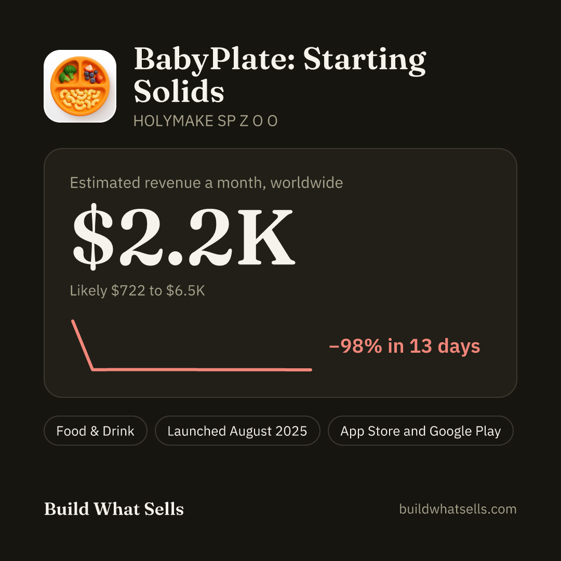Click the word Solids in the title
Image resolution: width=561 pixels, height=561 pixels.
point(179,91)
